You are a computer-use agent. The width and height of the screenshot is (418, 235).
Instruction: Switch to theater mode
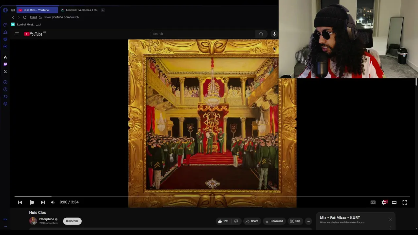point(394,202)
